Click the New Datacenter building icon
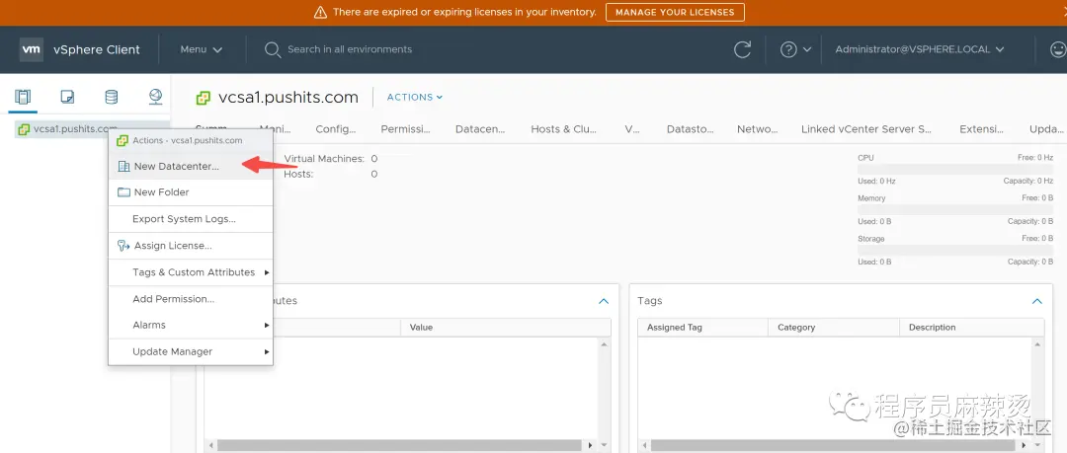Screen dimensions: 1067x453 click(x=123, y=166)
